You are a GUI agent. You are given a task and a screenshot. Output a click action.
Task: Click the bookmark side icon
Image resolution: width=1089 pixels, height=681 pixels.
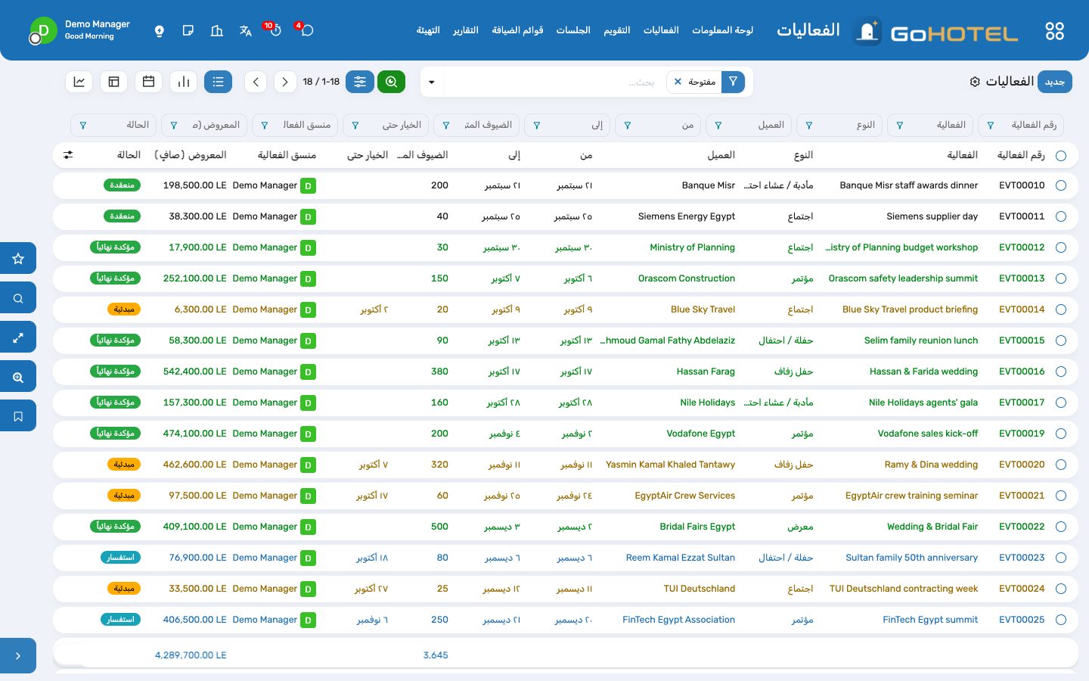pyautogui.click(x=18, y=416)
